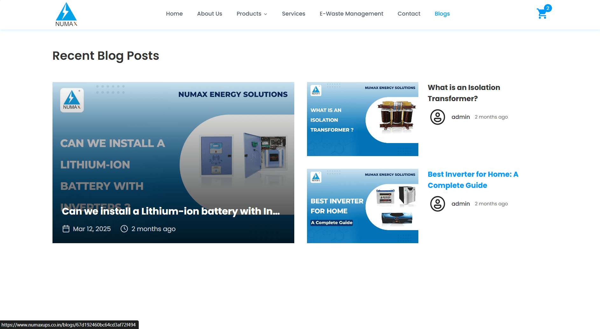Viewport: 600px width, 329px height.
Task: Open E-Waste Management page
Action: click(351, 14)
